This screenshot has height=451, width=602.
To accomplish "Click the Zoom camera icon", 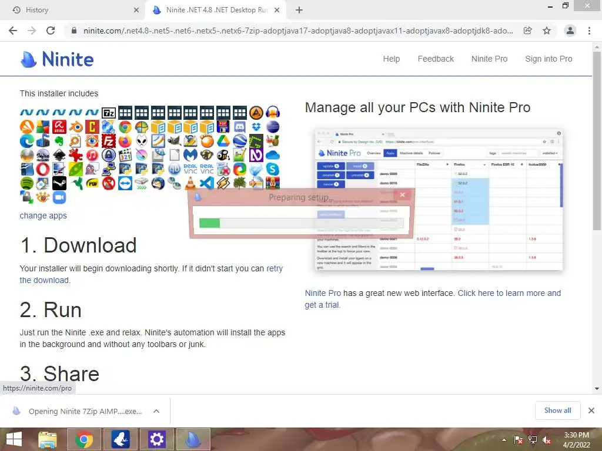I will pyautogui.click(x=59, y=197).
